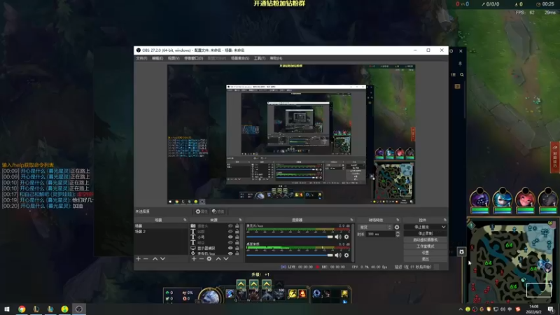Open the Windows Start menu
The height and width of the screenshot is (315, 560).
click(7, 309)
